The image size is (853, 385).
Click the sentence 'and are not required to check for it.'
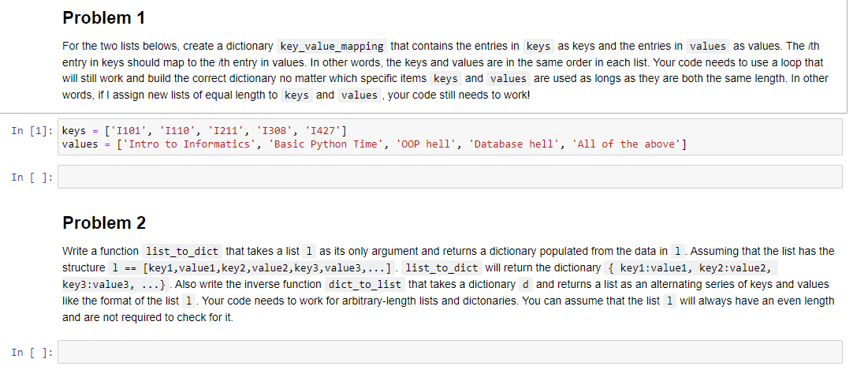148,317
